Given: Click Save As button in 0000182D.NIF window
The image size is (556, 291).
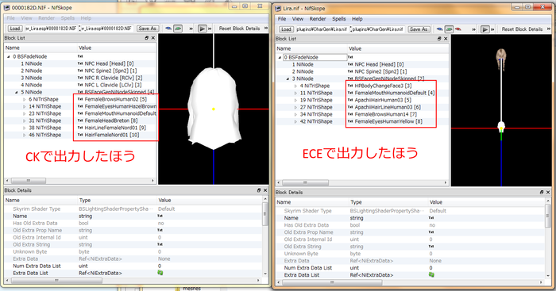Looking at the screenshot, I should [147, 29].
